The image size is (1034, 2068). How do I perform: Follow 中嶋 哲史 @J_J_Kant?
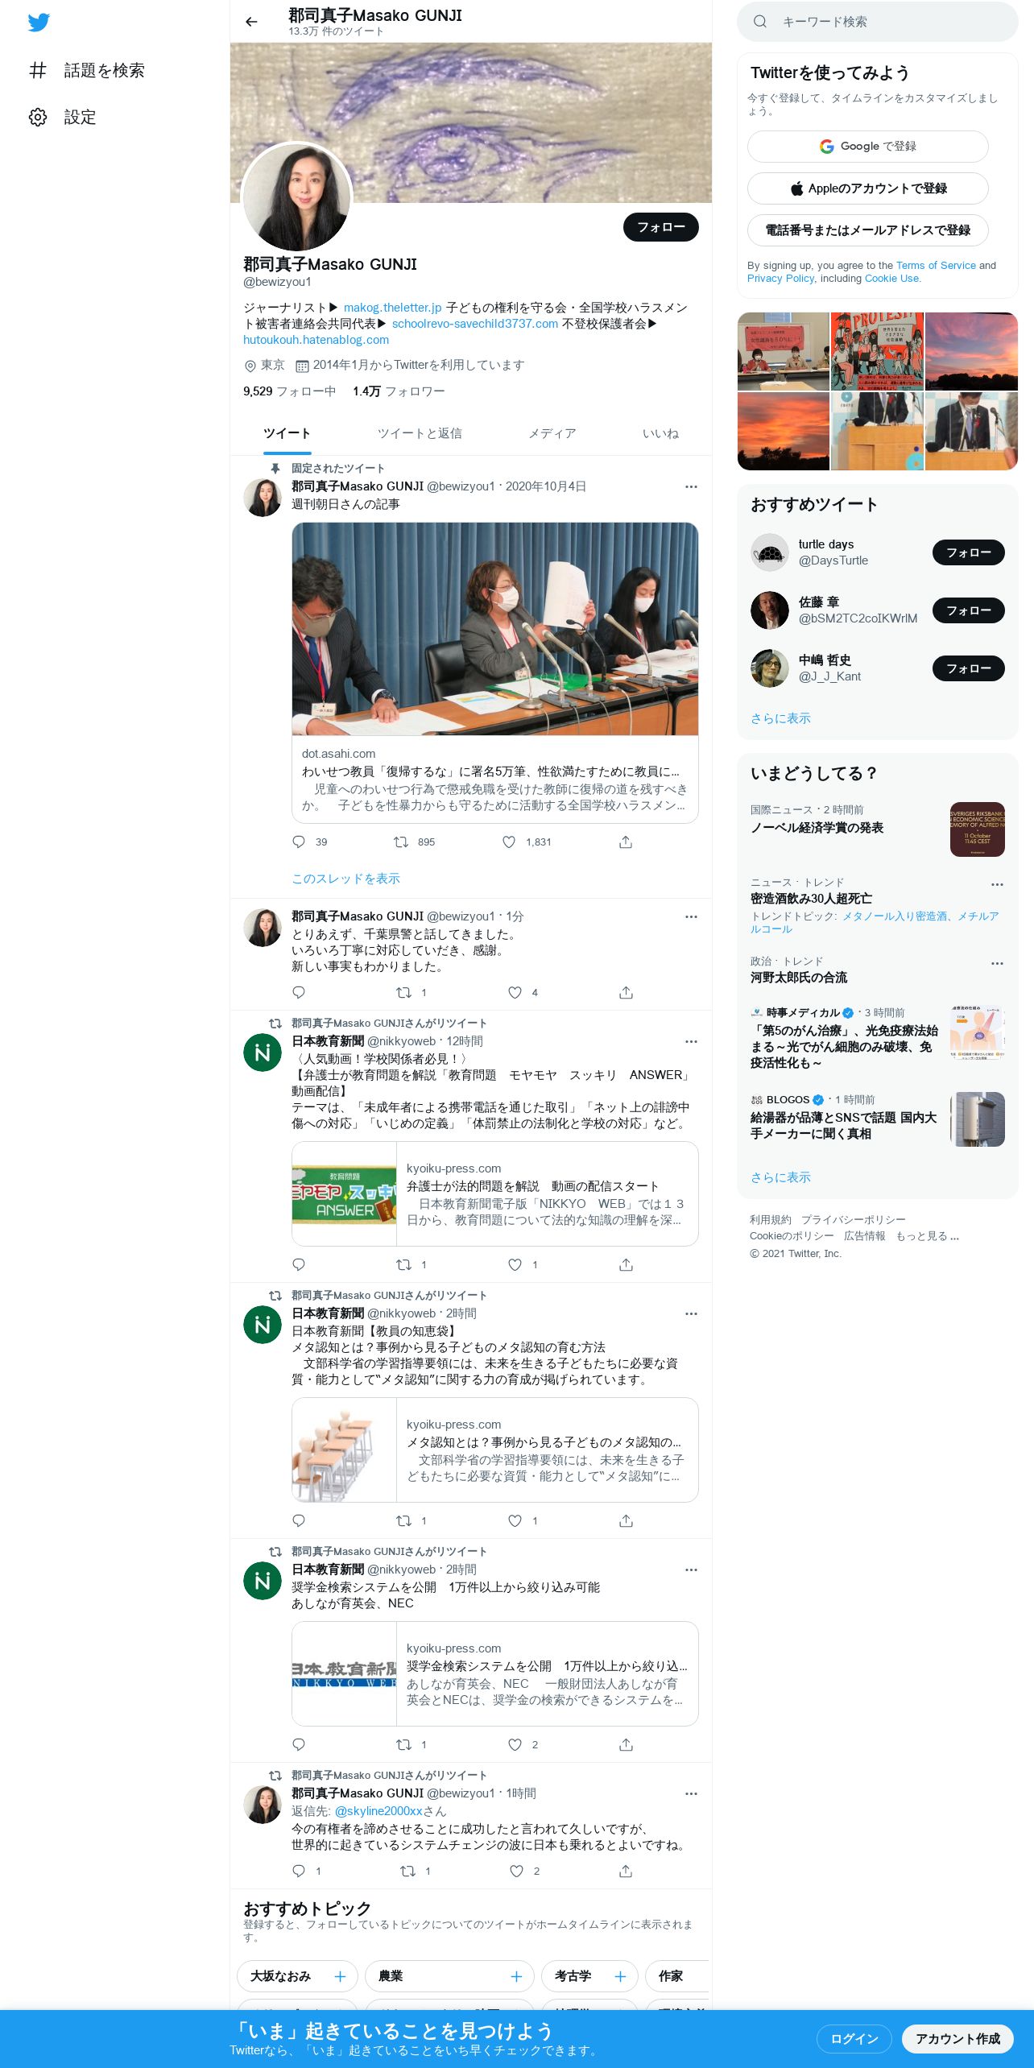(x=968, y=668)
